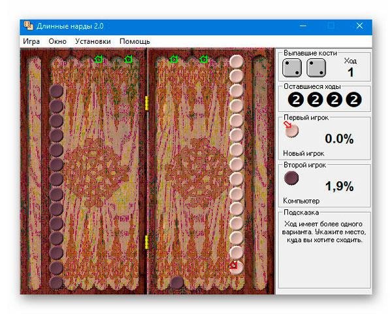The height and width of the screenshot is (314, 392).
Task: Choose the second green marker on left board half
Action: [x=128, y=60]
